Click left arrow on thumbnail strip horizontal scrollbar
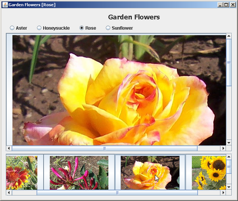238x201 pixels. click(9, 193)
